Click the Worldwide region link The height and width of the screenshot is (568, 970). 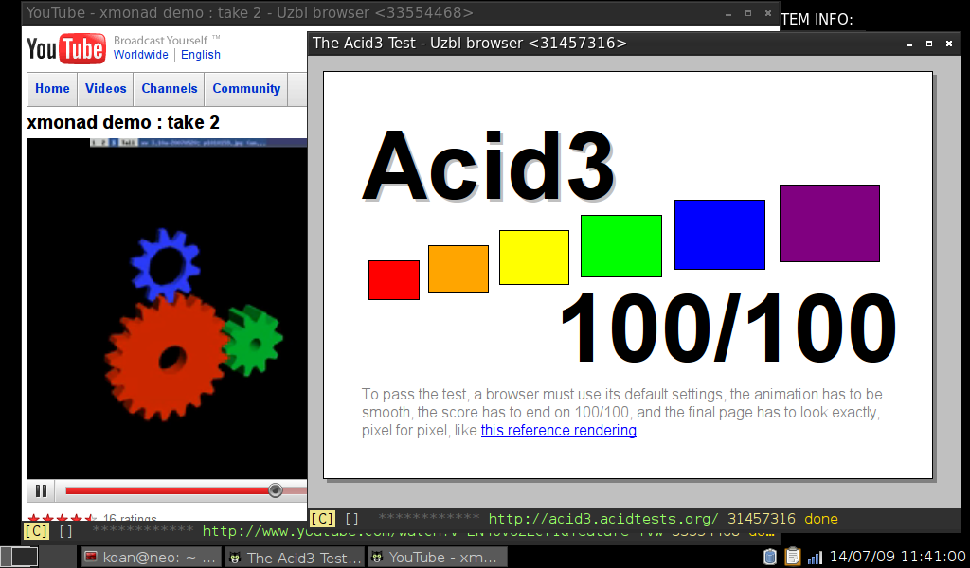pos(140,55)
